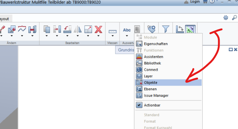Open the magnifier search icon
238x129 pixels.
click(234, 18)
